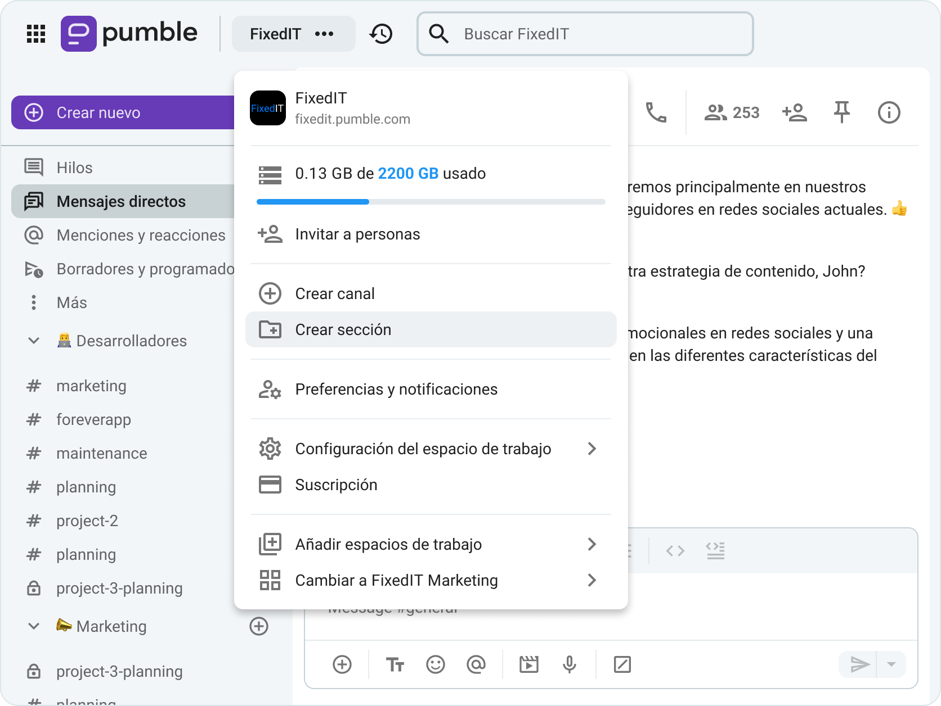941x706 pixels.
Task: Open pinned messages pin icon
Action: 841,112
